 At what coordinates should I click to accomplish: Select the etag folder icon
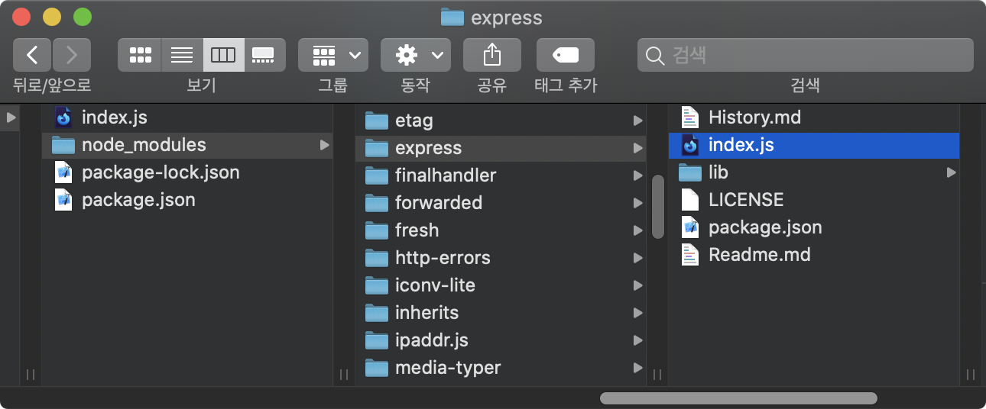click(377, 121)
